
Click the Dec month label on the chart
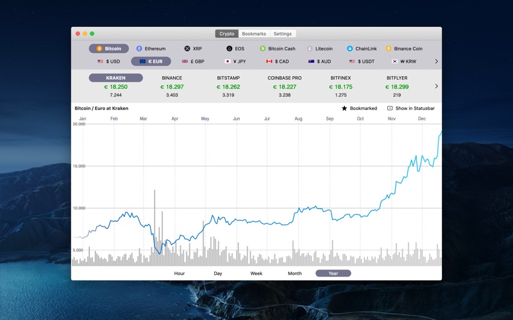click(422, 118)
